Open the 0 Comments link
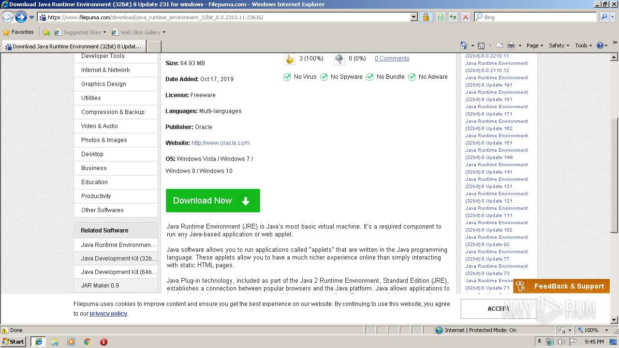 [392, 58]
